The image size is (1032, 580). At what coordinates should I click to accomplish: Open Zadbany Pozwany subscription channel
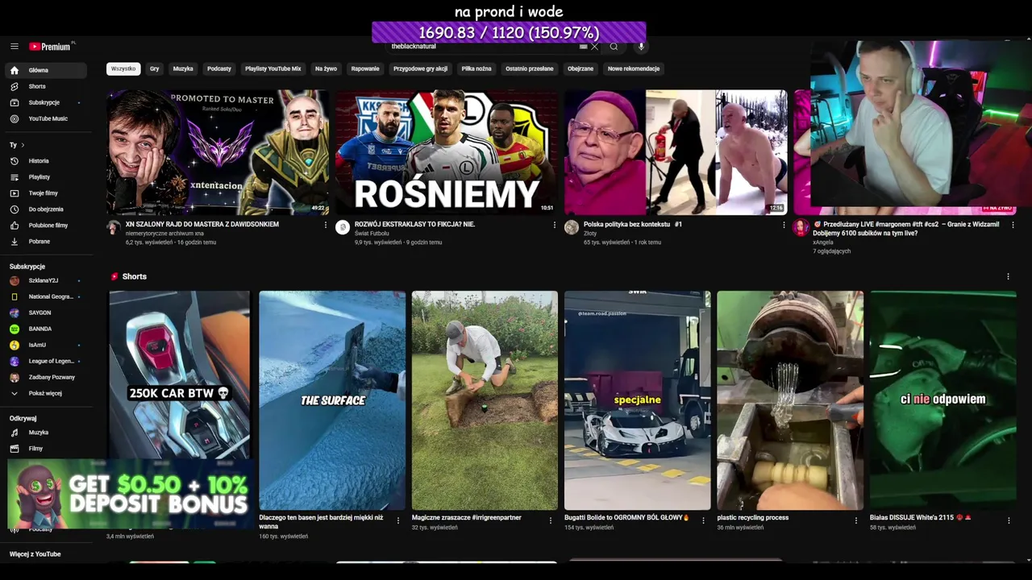45,377
